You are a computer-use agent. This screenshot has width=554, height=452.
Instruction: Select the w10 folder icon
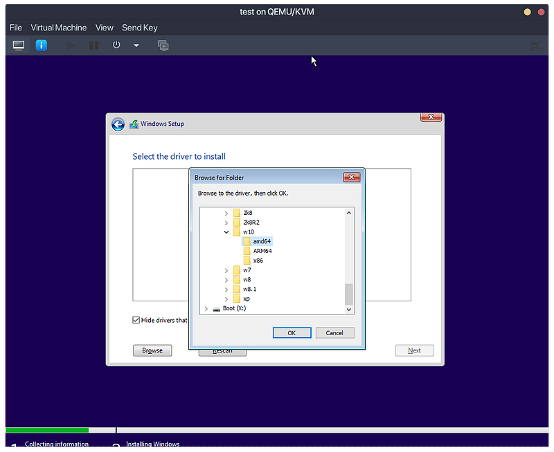[x=237, y=232]
